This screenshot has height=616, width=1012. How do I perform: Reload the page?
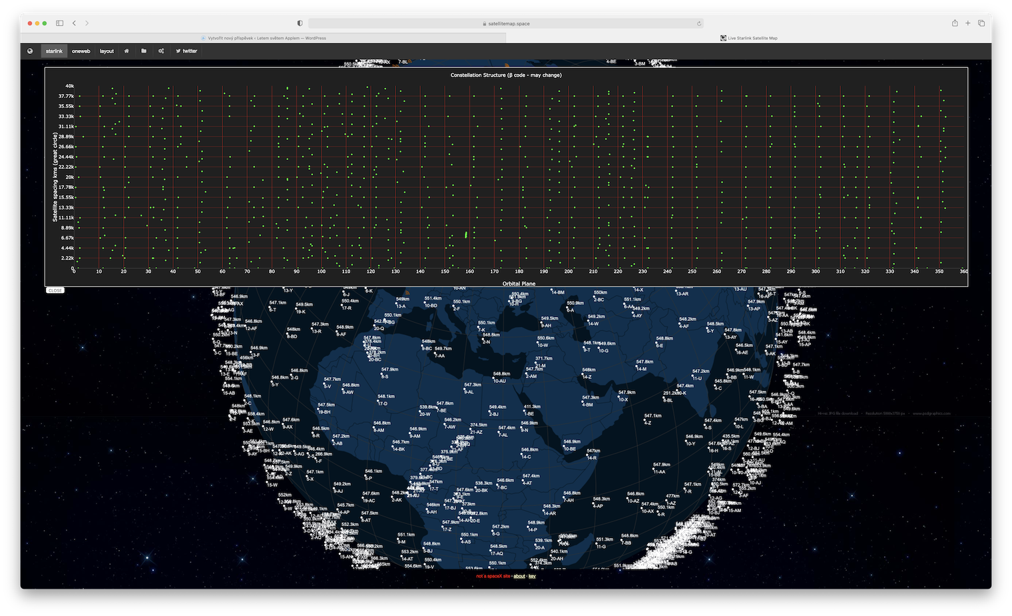tap(699, 23)
